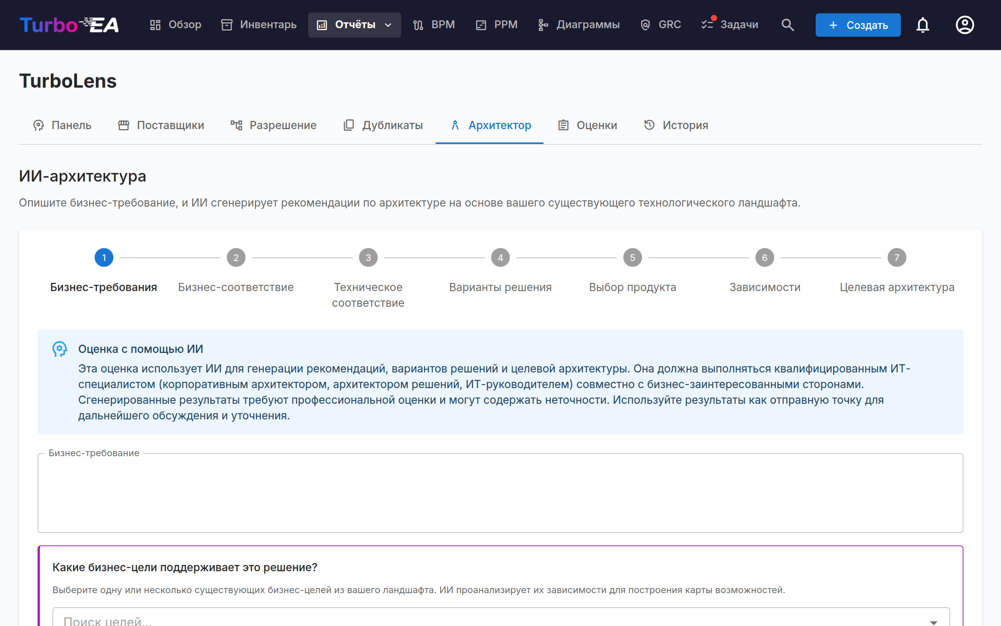The height and width of the screenshot is (626, 1001).
Task: Select step 5 Выбор продукта
Action: [x=632, y=271]
